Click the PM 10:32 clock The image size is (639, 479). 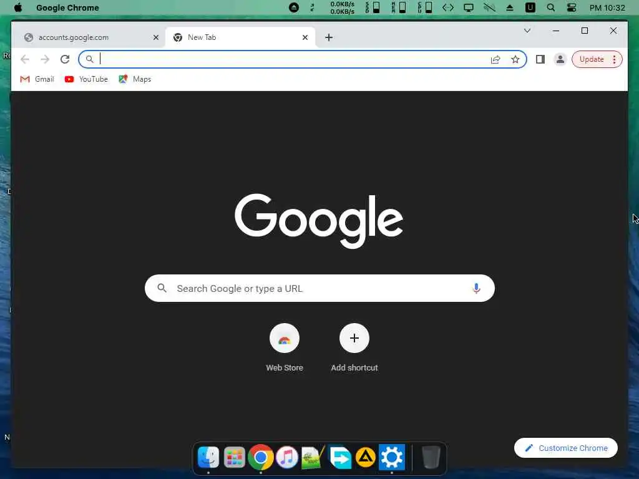pyautogui.click(x=607, y=7)
